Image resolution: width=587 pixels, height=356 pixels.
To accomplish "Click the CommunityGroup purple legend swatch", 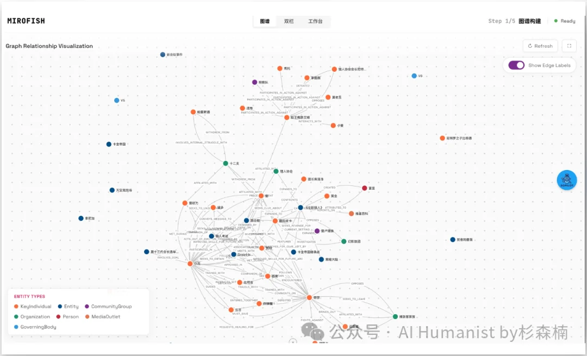I will pyautogui.click(x=87, y=307).
